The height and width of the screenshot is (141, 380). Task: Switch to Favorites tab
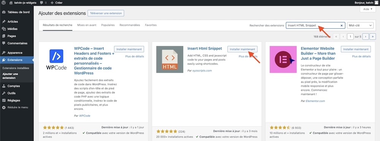pos(151,25)
